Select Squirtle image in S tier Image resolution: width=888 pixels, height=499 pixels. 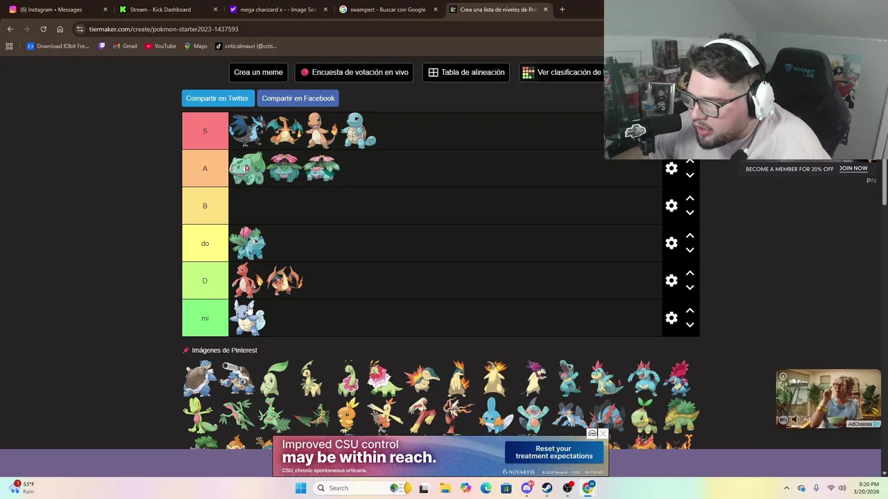click(x=359, y=131)
